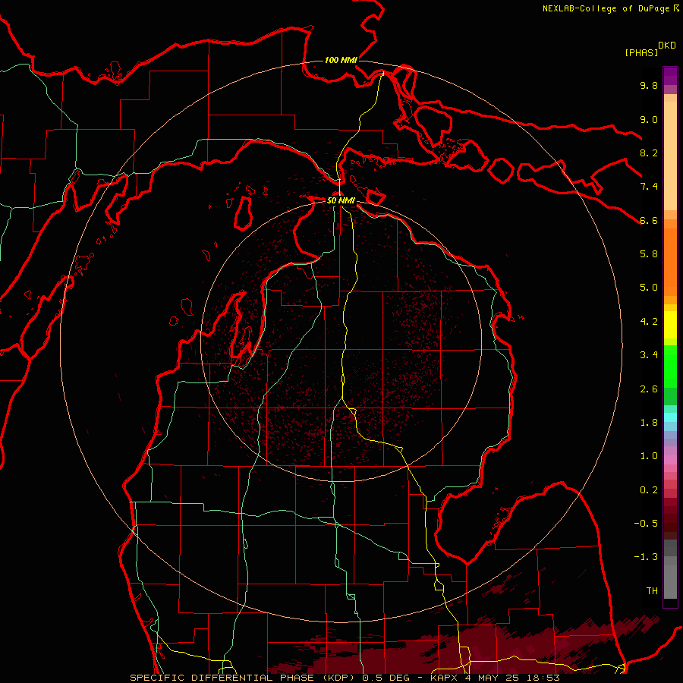Image resolution: width=683 pixels, height=683 pixels.
Task: Click the TH threshold legend label
Action: point(652,591)
